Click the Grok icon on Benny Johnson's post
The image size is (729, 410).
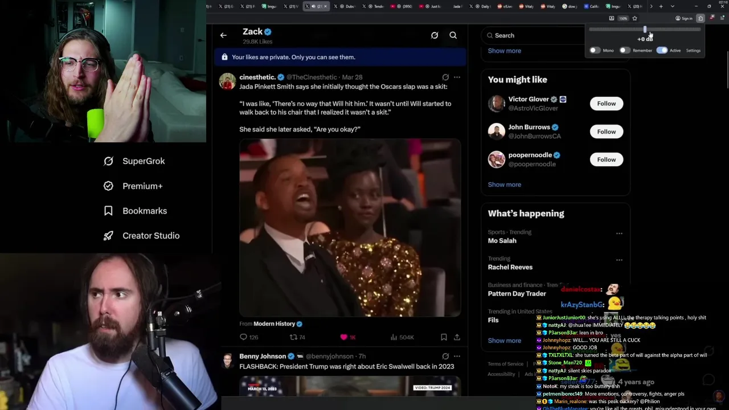click(445, 356)
